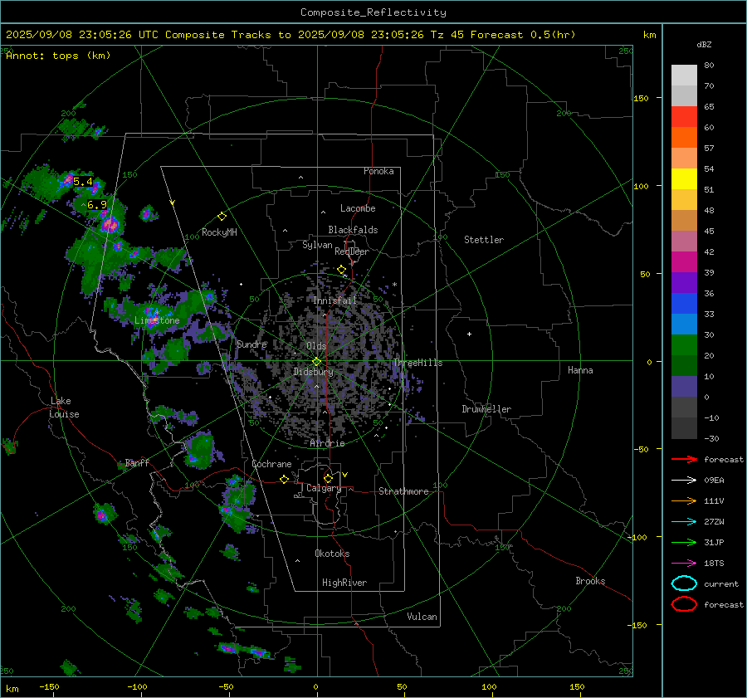The height and width of the screenshot is (698, 747).
Task: Click the storm top label 6.9
Action: coord(97,205)
